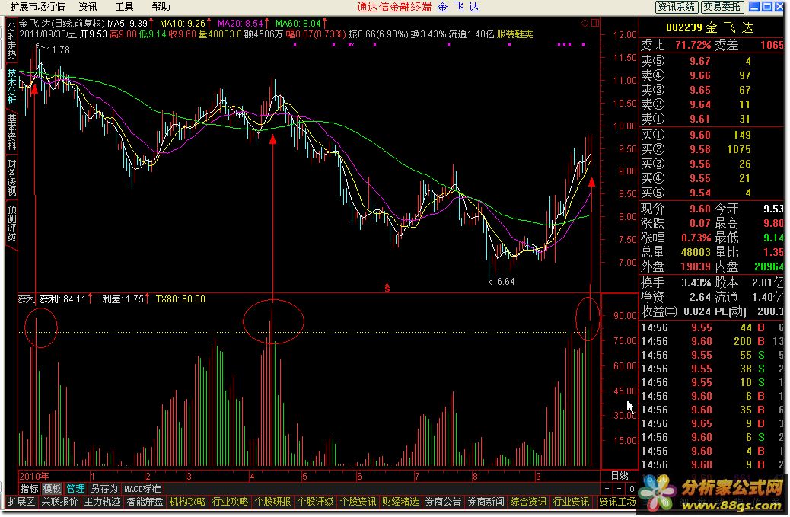This screenshot has width=790, height=517.
Task: Click the 指标 tab below the chart
Action: tap(29, 488)
